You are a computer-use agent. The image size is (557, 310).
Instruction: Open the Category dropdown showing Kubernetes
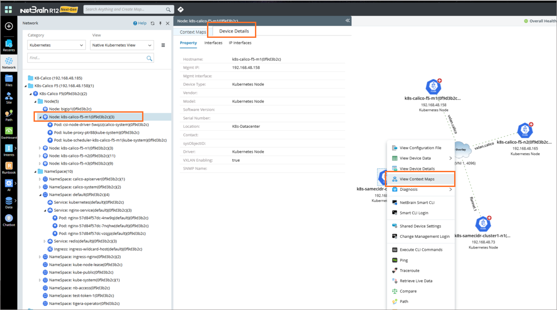pos(56,45)
